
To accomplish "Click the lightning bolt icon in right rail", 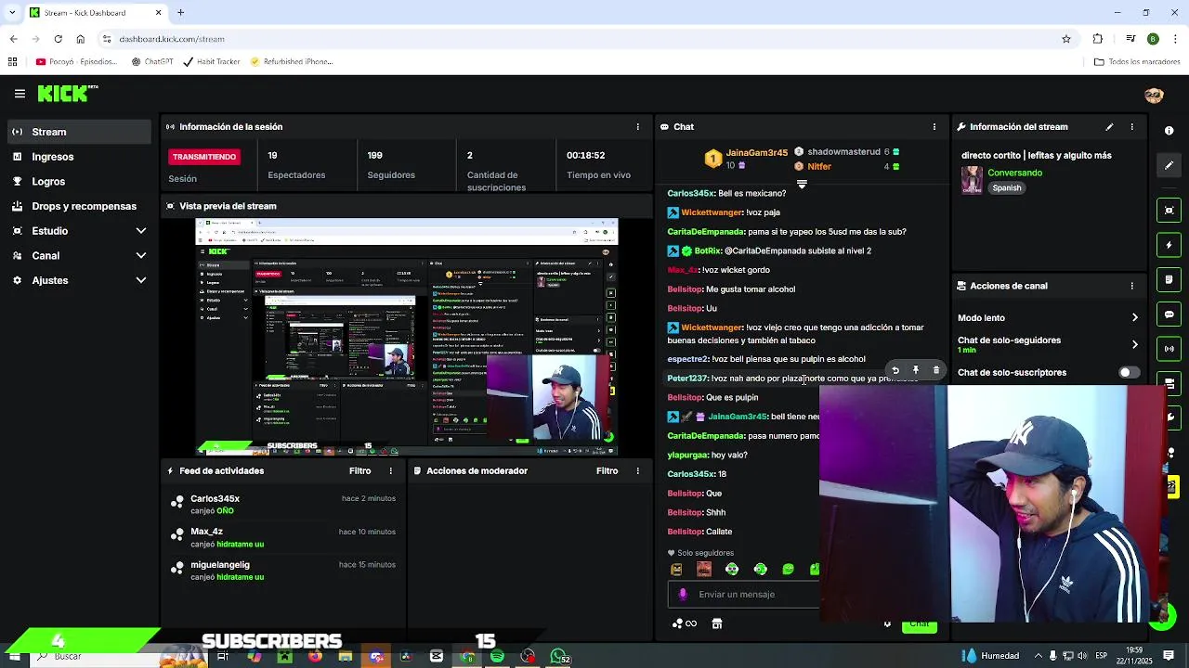I will [x=1169, y=245].
